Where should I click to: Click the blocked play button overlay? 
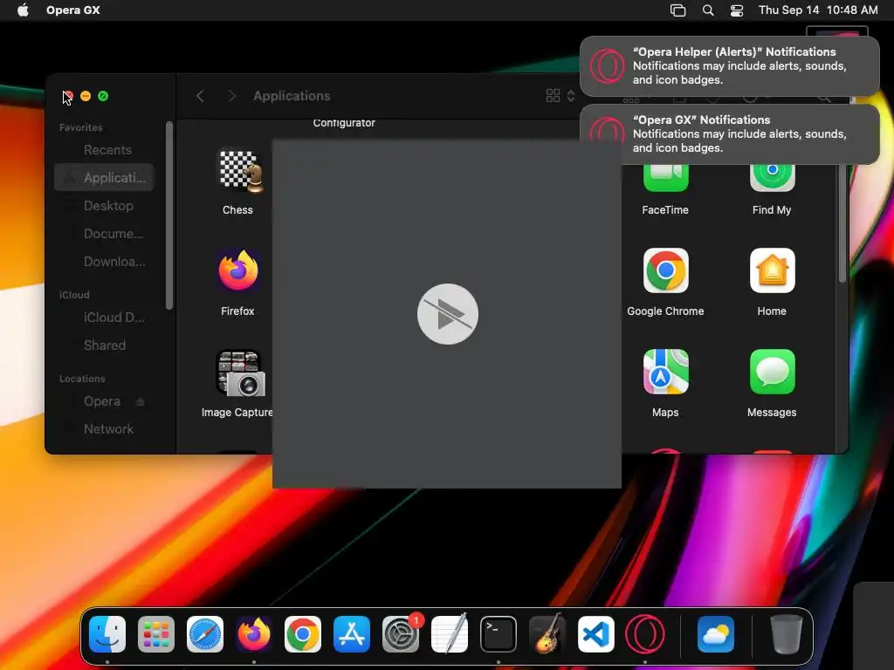[x=448, y=314]
